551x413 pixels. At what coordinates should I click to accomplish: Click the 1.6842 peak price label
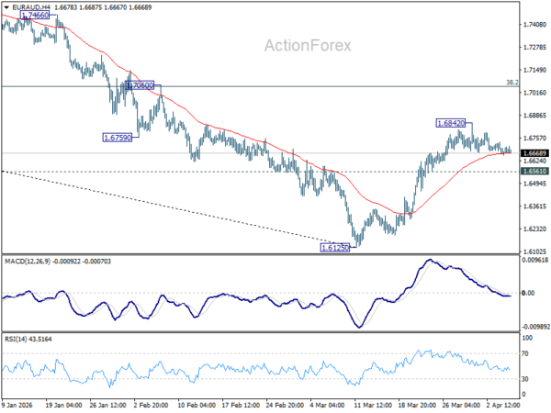coord(451,122)
